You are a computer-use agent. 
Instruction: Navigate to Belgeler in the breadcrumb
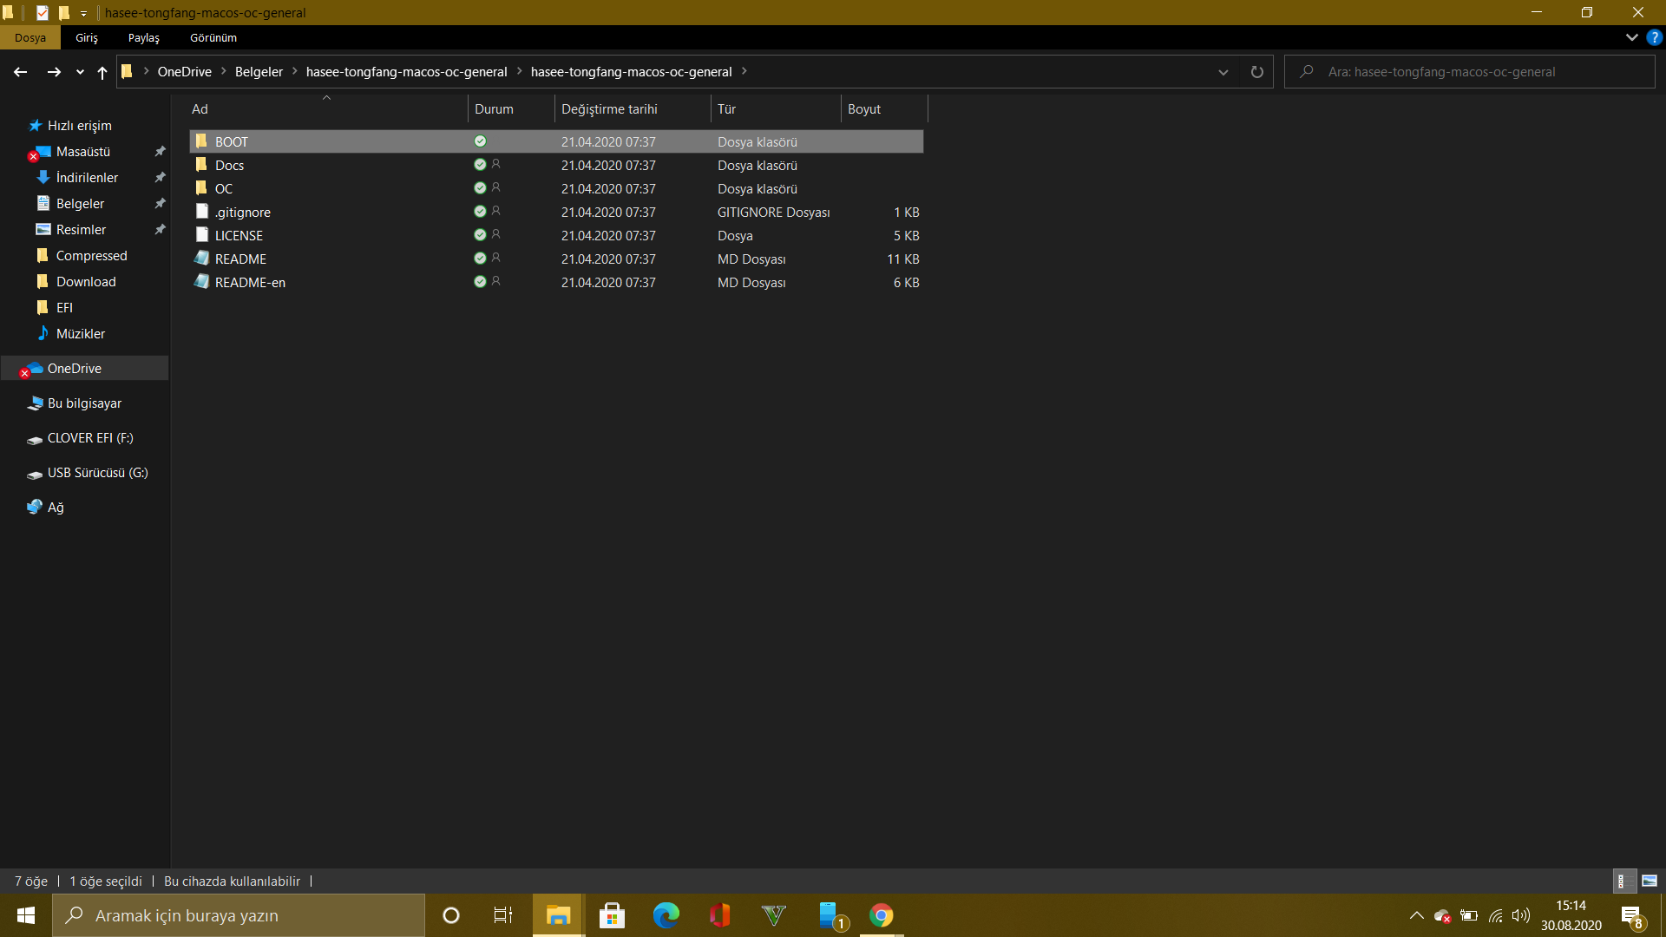[259, 72]
